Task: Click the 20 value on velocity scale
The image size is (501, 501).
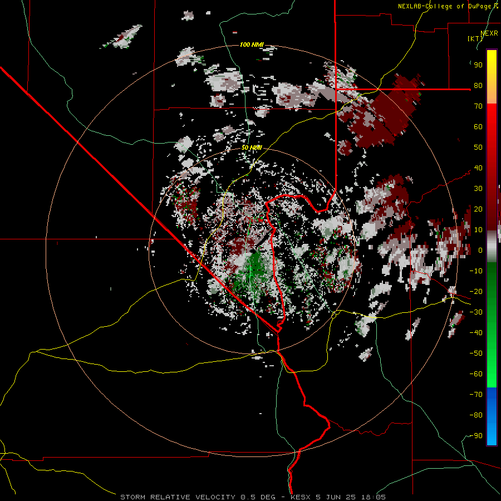Action: click(478, 209)
